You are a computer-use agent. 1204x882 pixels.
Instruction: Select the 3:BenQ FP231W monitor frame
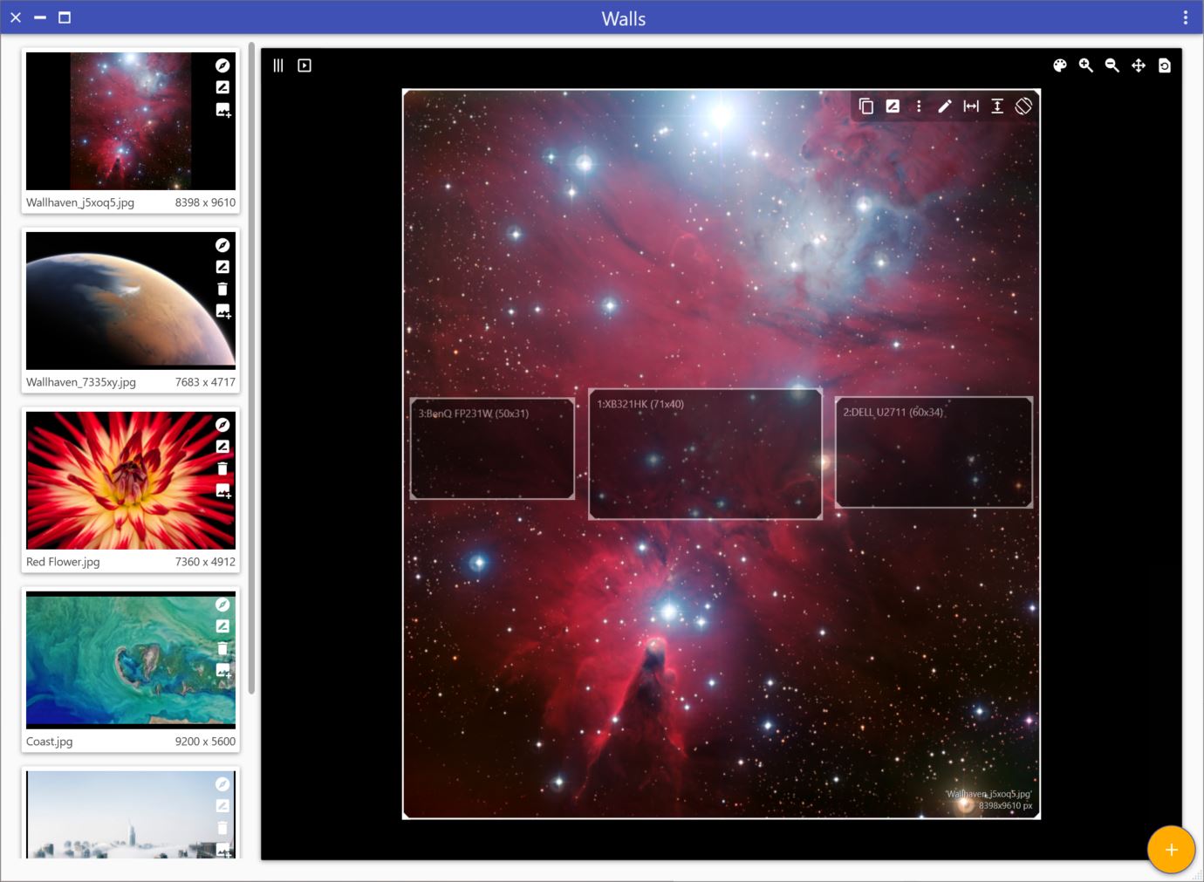tap(492, 448)
